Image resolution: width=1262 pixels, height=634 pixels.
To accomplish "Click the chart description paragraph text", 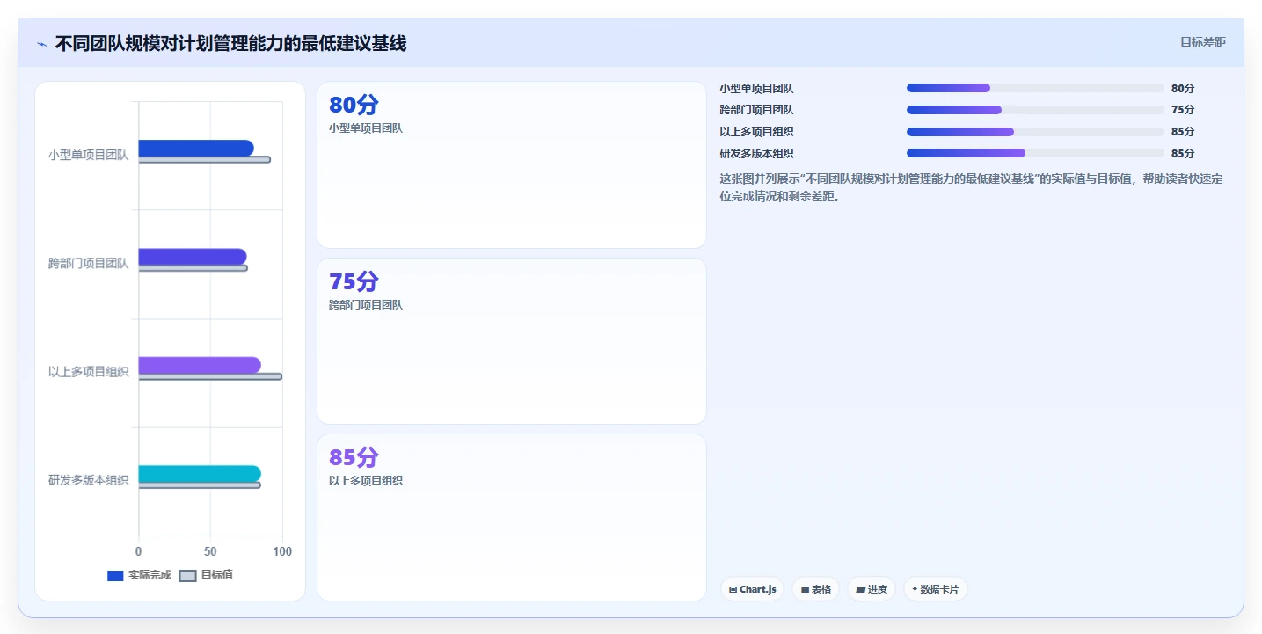I will click(x=971, y=187).
